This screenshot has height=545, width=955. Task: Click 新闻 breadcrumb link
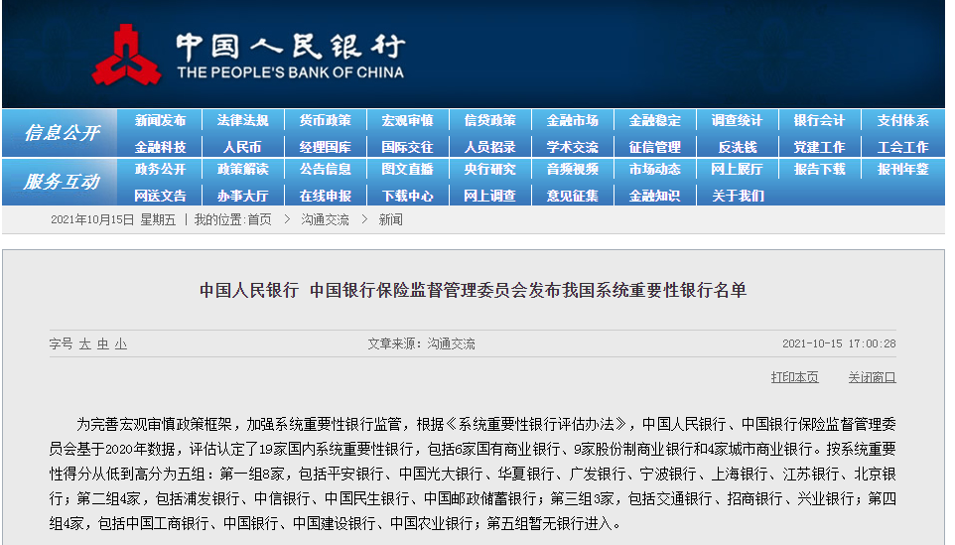(390, 219)
